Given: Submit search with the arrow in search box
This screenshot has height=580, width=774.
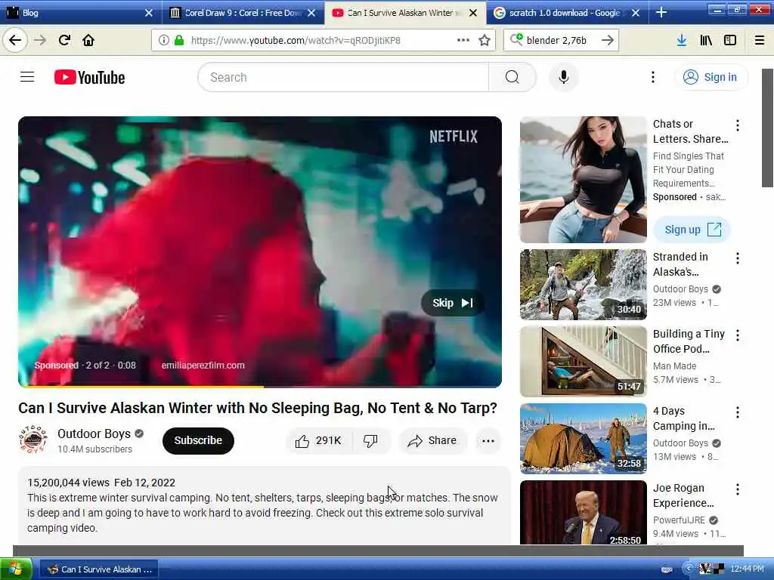Looking at the screenshot, I should 607,41.
